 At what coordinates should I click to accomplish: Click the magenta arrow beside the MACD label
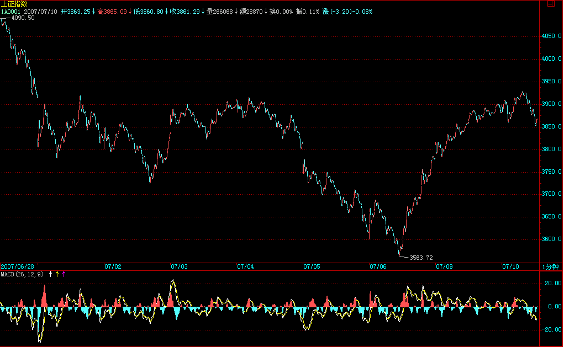point(64,274)
